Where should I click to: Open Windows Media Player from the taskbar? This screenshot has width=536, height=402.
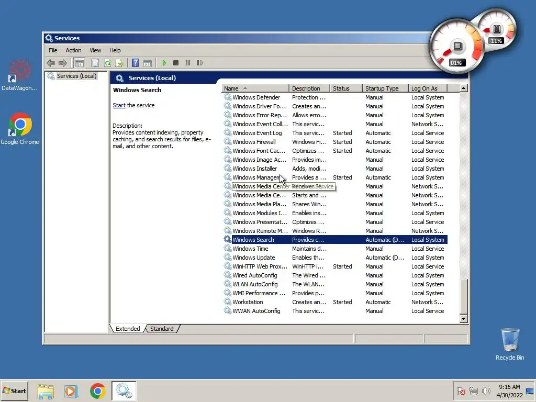71,392
